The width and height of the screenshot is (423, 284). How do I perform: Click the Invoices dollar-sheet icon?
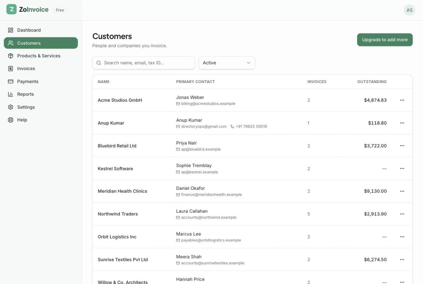(11, 69)
